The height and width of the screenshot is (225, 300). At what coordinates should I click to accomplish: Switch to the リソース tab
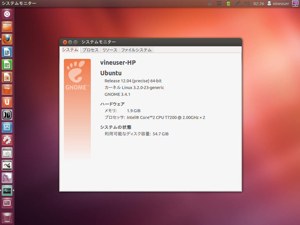[110, 50]
